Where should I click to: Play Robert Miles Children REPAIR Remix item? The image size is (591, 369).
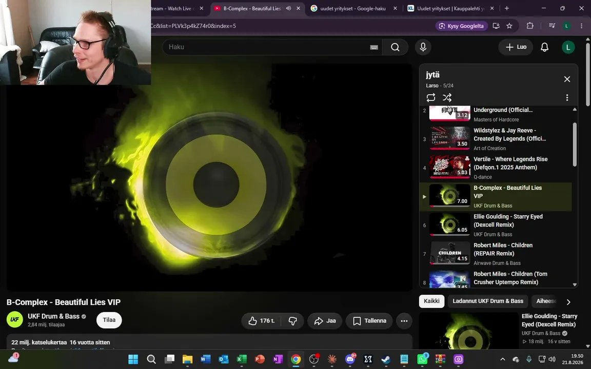click(496, 254)
